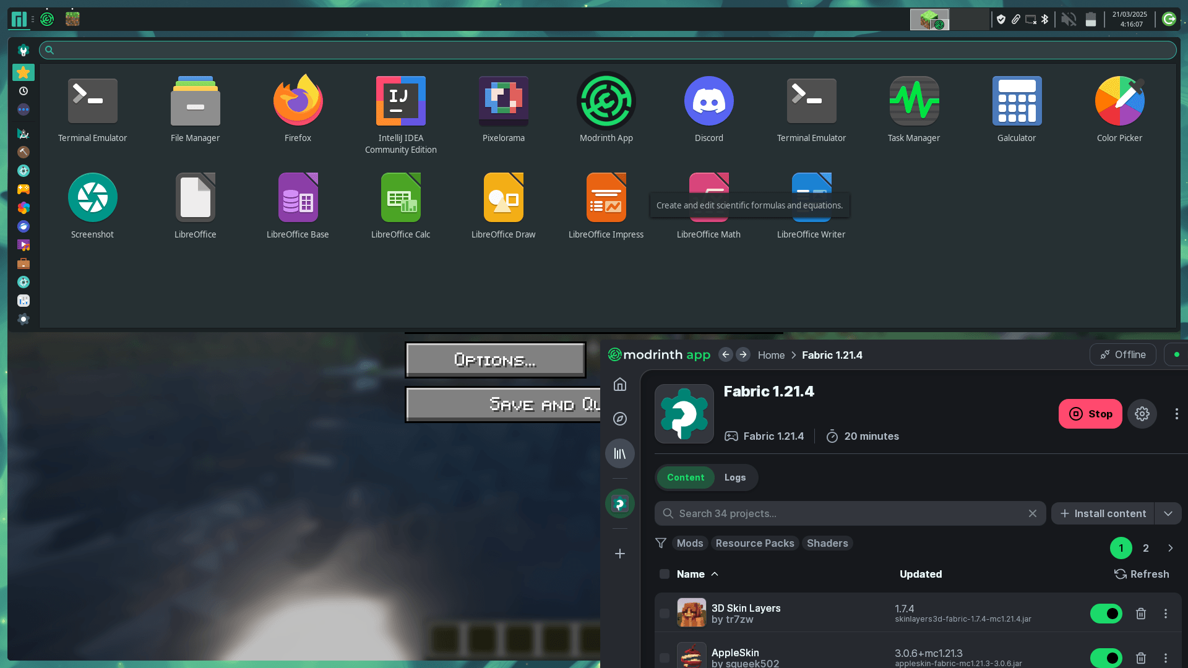Screen dimensions: 1188x668
Task: Open Modrinth Library sidebar icon
Action: click(619, 454)
